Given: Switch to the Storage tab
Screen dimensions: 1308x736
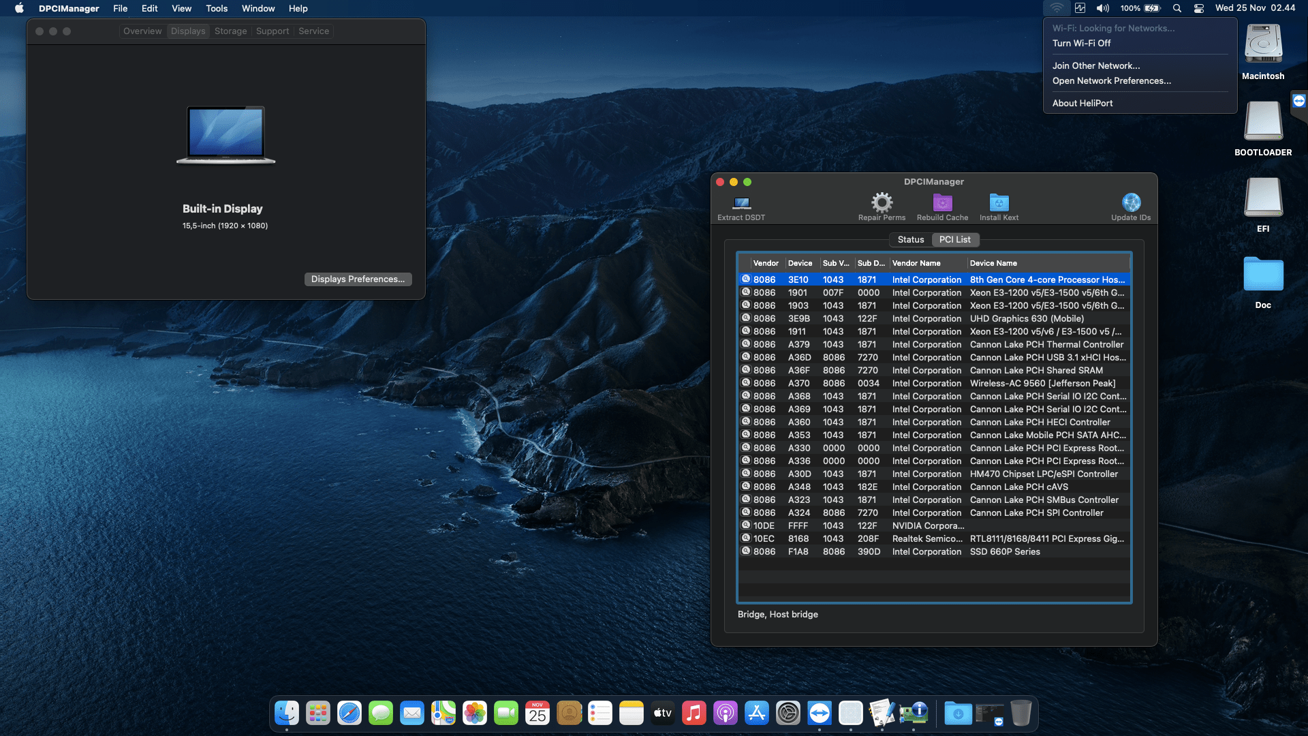Looking at the screenshot, I should tap(230, 31).
